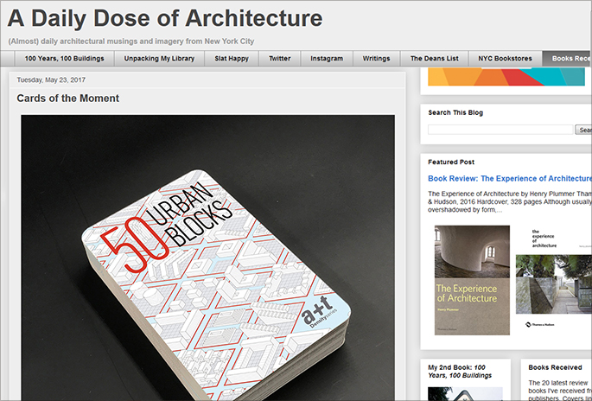The height and width of the screenshot is (401, 592).
Task: Open the 100 Years, 100 Buildings tab
Action: click(x=64, y=59)
